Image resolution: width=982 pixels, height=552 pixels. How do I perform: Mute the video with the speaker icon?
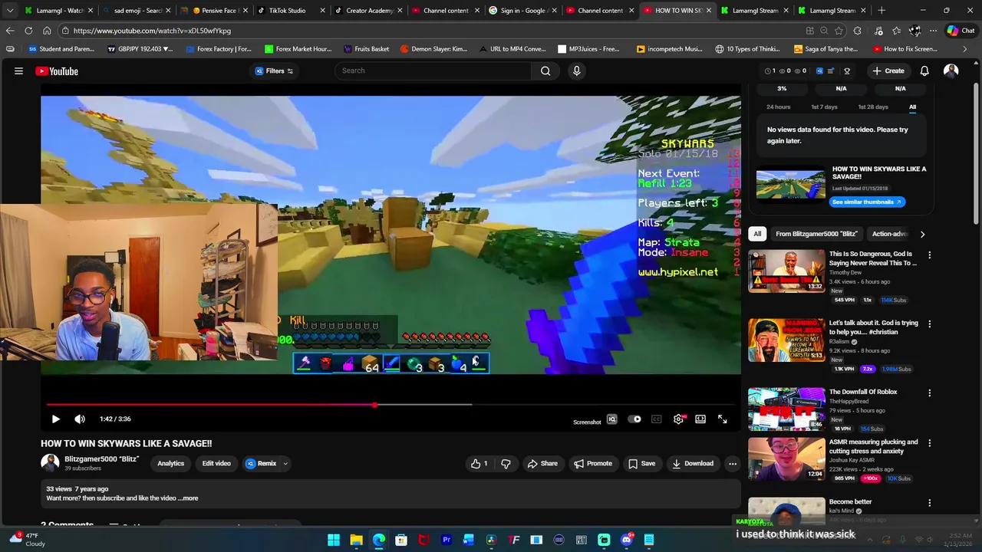pyautogui.click(x=80, y=419)
